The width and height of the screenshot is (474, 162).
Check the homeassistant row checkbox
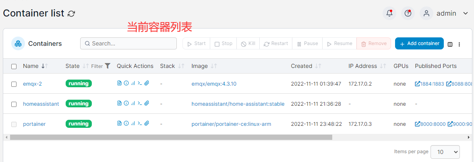point(14,104)
